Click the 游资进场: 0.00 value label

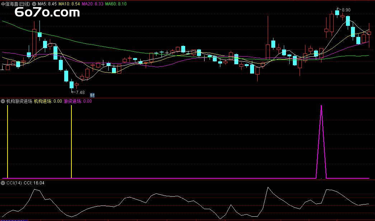click(78, 101)
